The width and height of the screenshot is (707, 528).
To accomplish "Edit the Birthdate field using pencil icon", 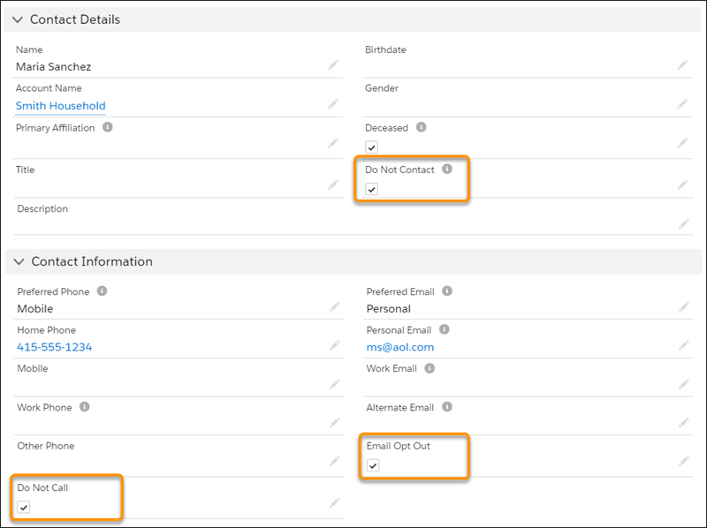I will (682, 65).
